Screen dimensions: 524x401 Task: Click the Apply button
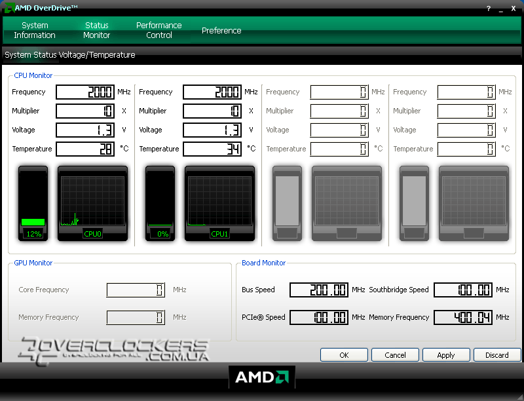click(446, 355)
